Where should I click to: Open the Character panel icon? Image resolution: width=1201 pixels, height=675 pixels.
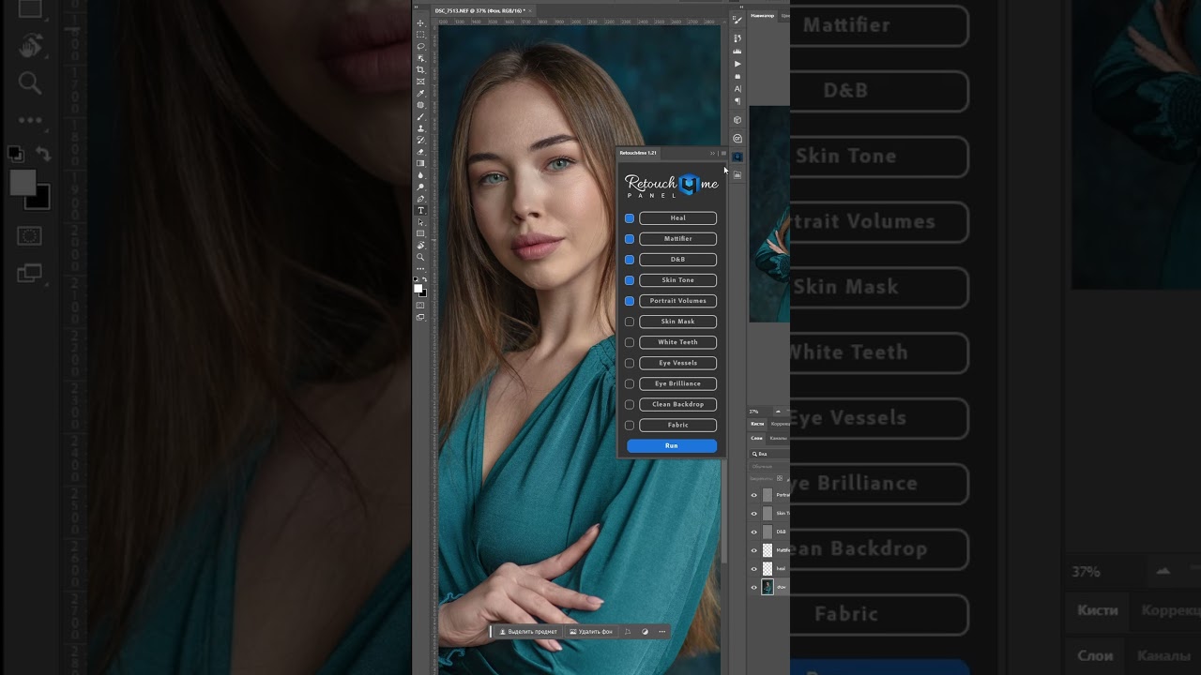pos(737,89)
